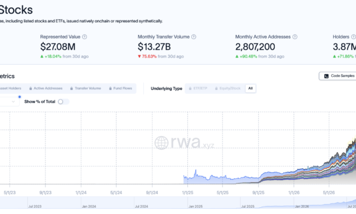Click the lock icon beside Equity/Stock
Screen dimensions: 356x214
216,88
